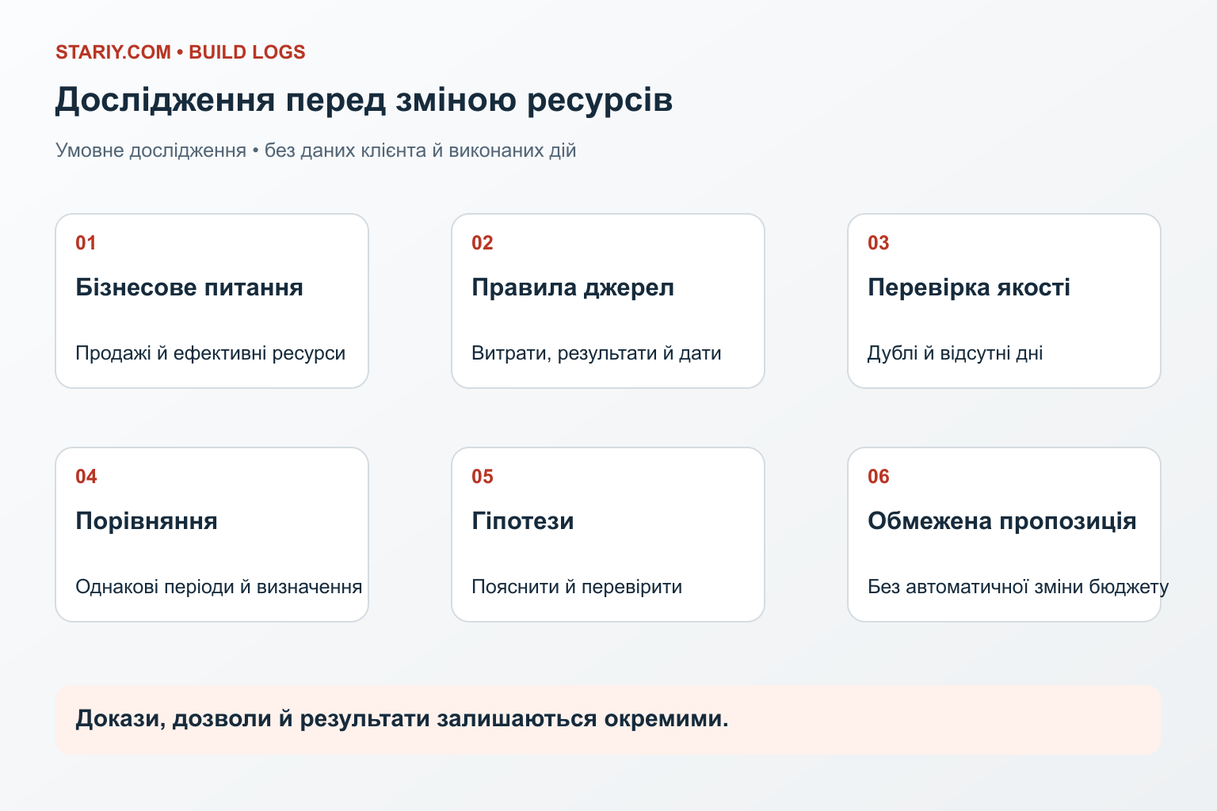Click the text "Витрати, результати й дати"
This screenshot has height=811, width=1217.
click(x=596, y=353)
